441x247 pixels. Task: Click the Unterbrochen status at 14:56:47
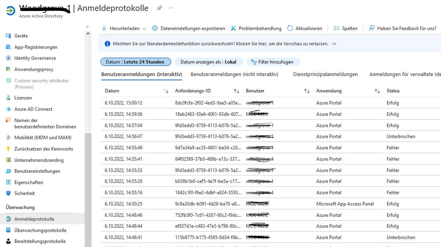[x=401, y=136]
